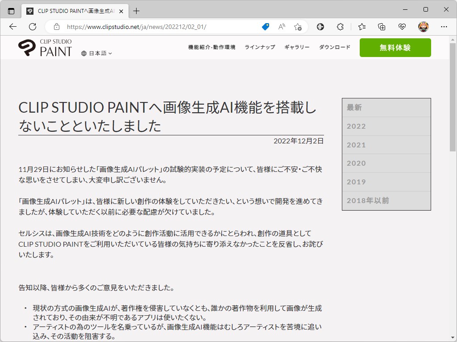
Task: Open 機能紹介・動作環境 menu item
Action: point(212,47)
